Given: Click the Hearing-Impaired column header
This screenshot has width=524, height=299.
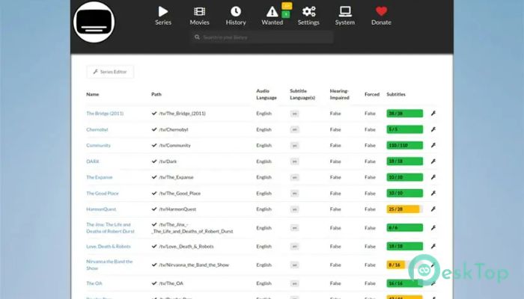Looking at the screenshot, I should coord(340,94).
